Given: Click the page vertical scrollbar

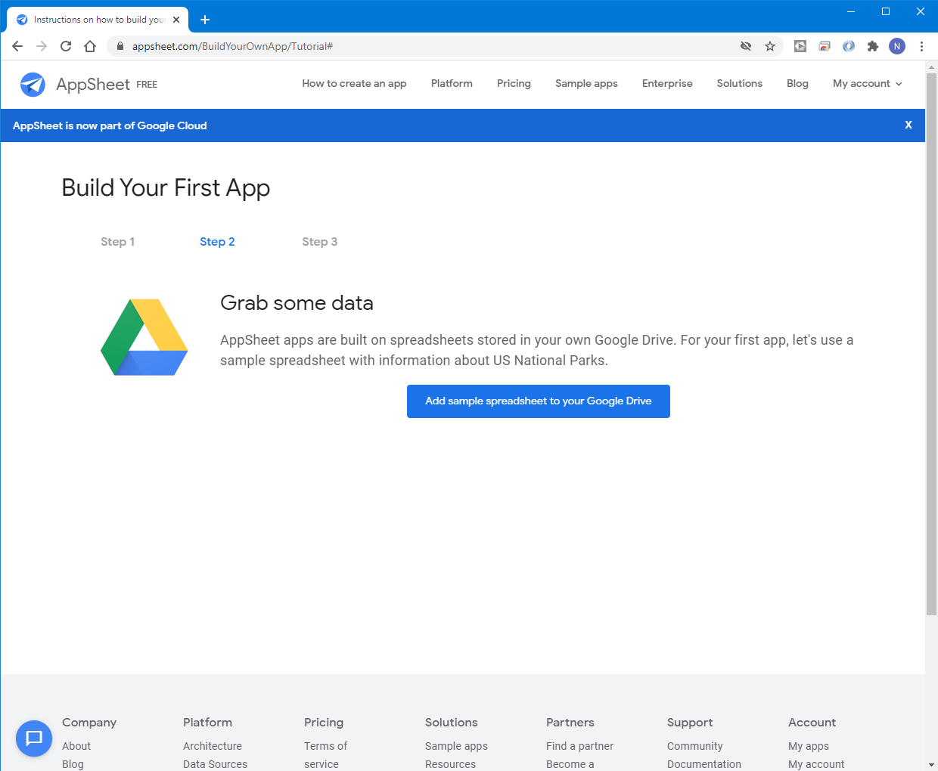Looking at the screenshot, I should (931, 340).
